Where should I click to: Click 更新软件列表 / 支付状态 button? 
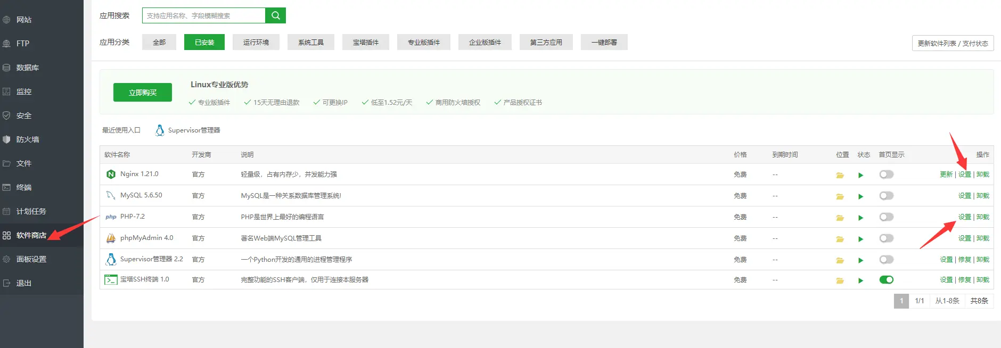pos(953,43)
